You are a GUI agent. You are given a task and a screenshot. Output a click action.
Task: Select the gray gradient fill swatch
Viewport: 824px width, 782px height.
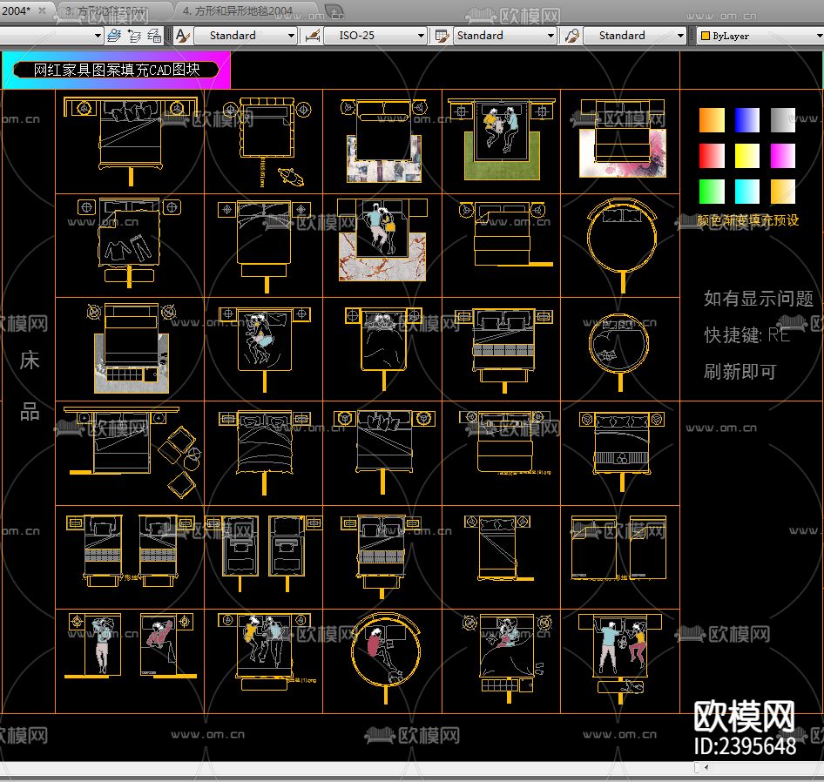point(782,120)
